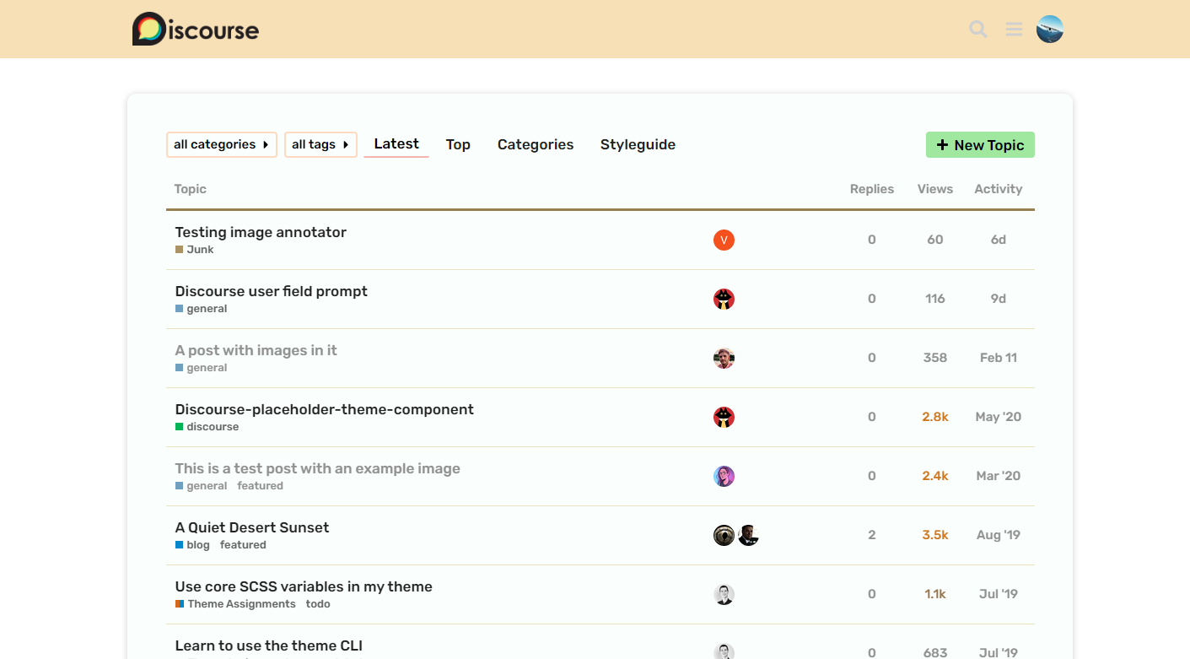Click the Theme Assignments category badge

pyautogui.click(x=235, y=604)
